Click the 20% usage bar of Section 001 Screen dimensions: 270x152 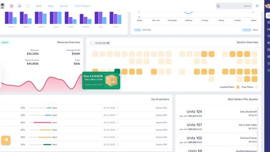tap(40, 108)
